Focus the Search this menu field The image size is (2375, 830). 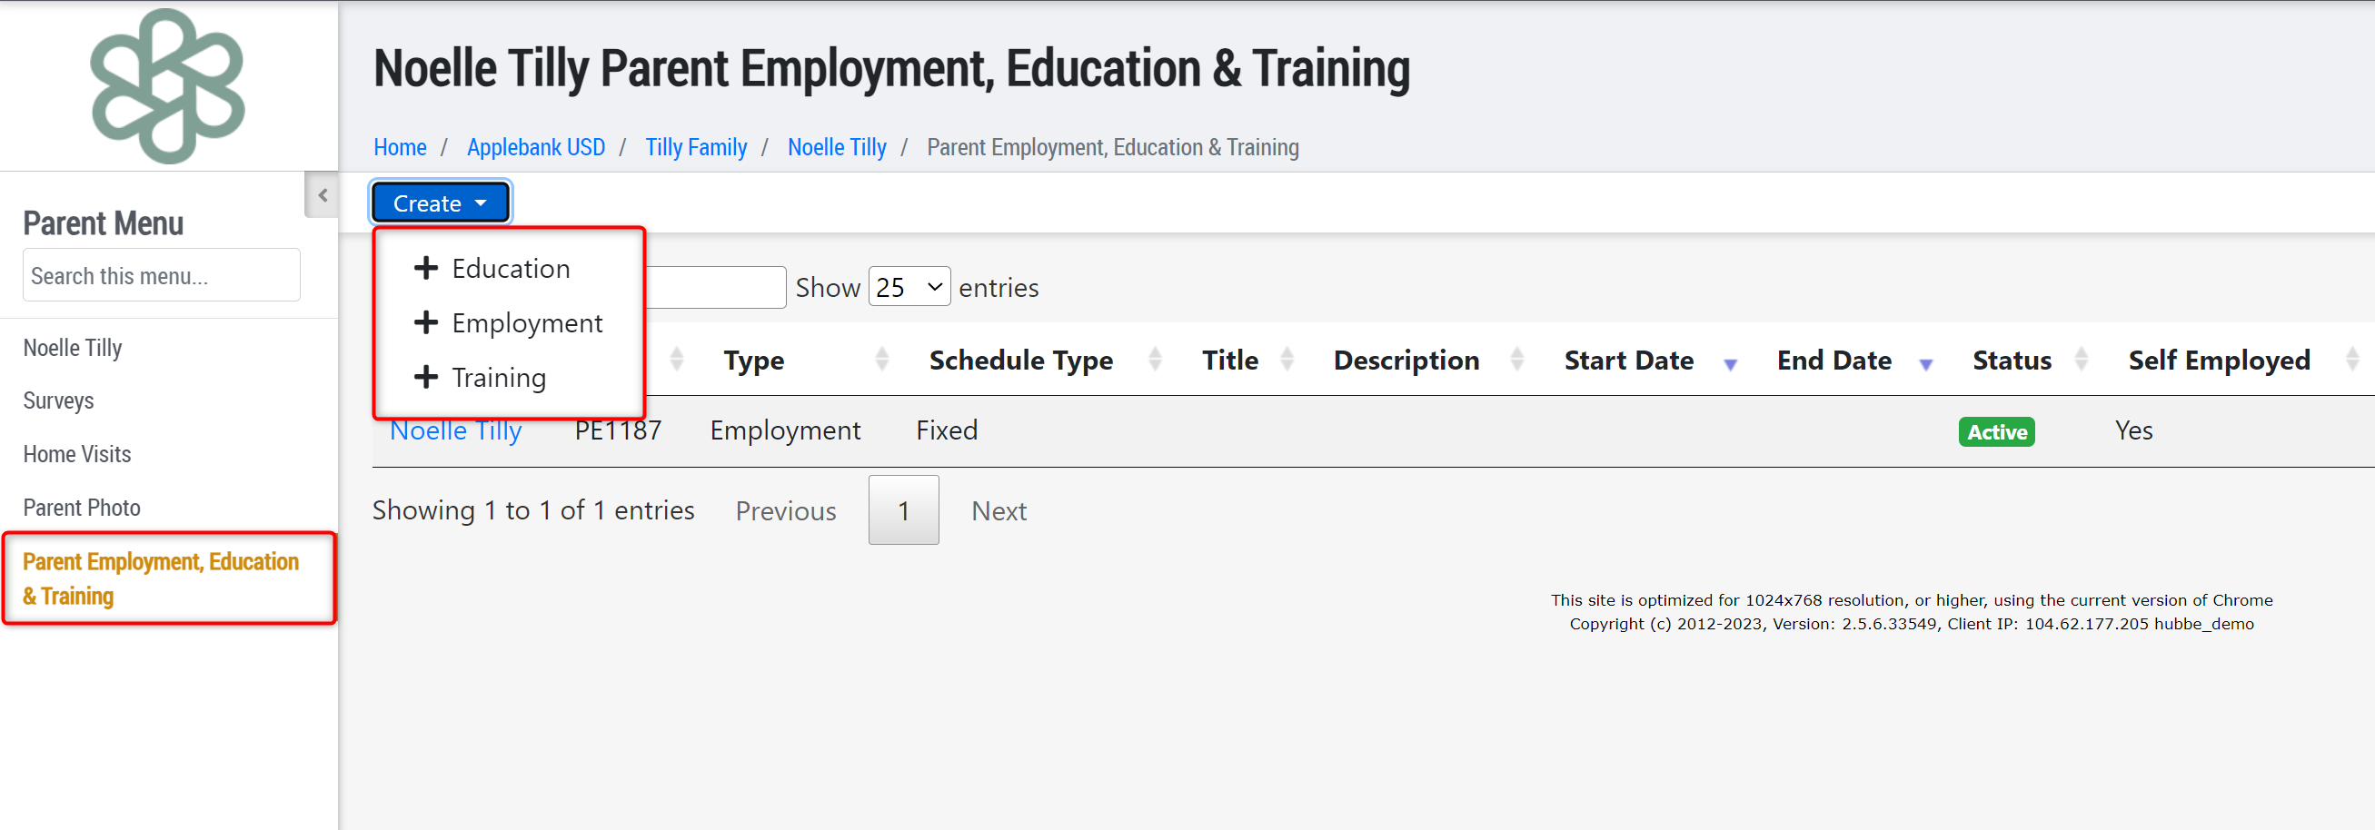(162, 274)
